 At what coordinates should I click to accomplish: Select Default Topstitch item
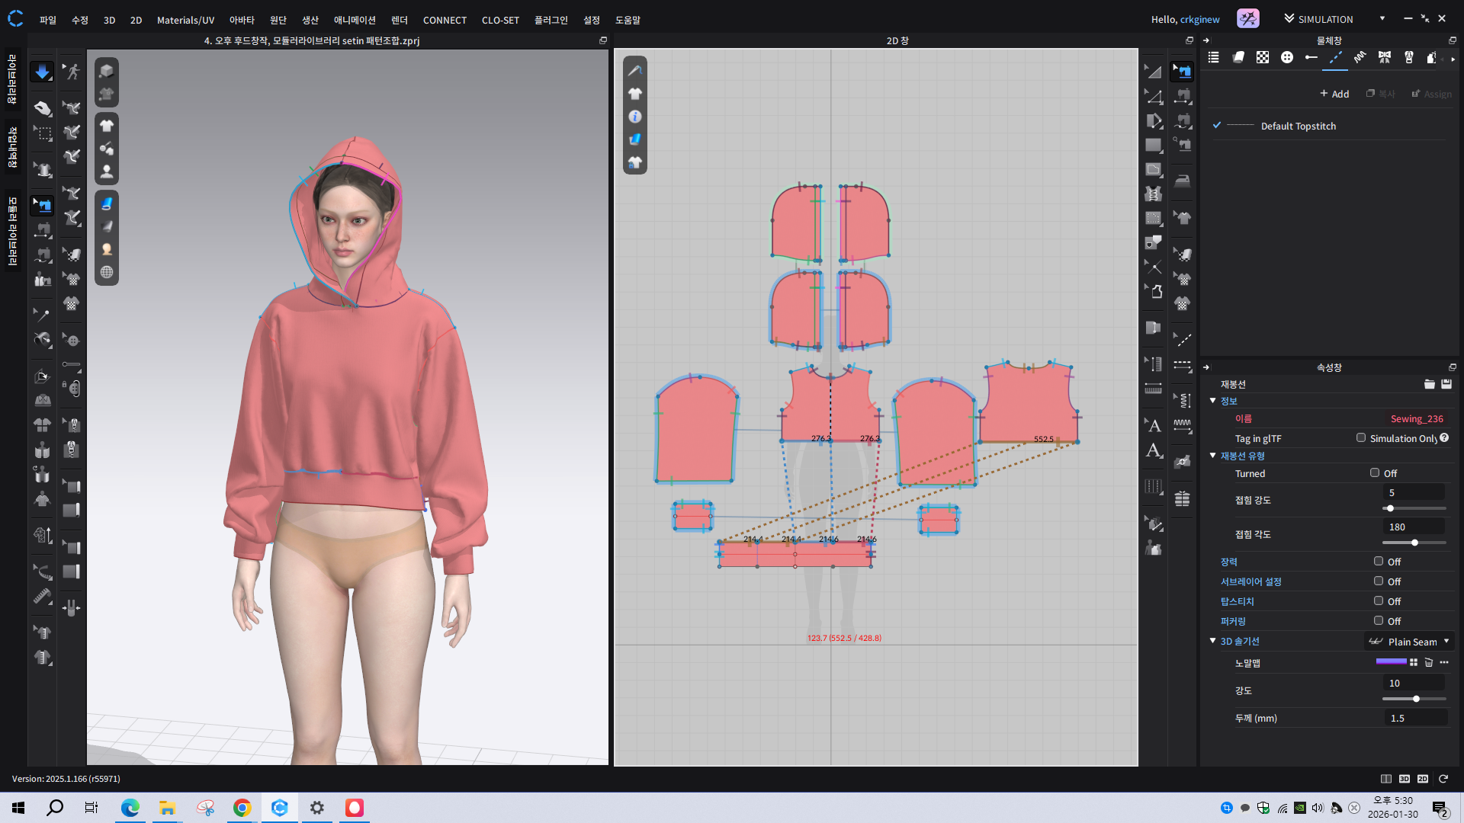1298,126
